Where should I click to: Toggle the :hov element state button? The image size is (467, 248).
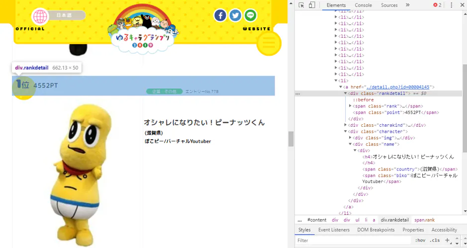[x=420, y=240]
